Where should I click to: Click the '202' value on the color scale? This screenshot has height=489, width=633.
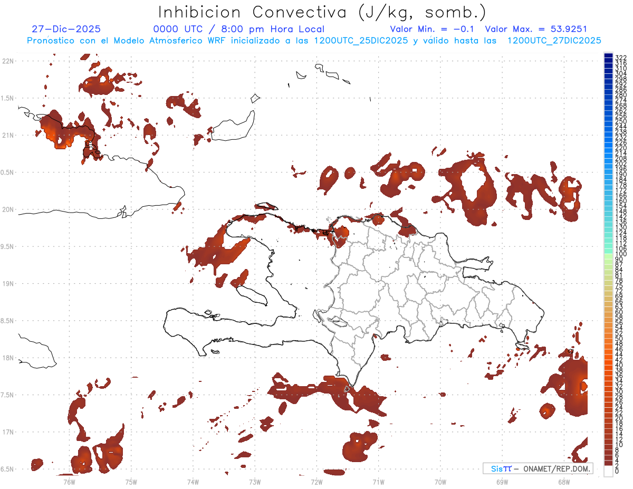621,164
